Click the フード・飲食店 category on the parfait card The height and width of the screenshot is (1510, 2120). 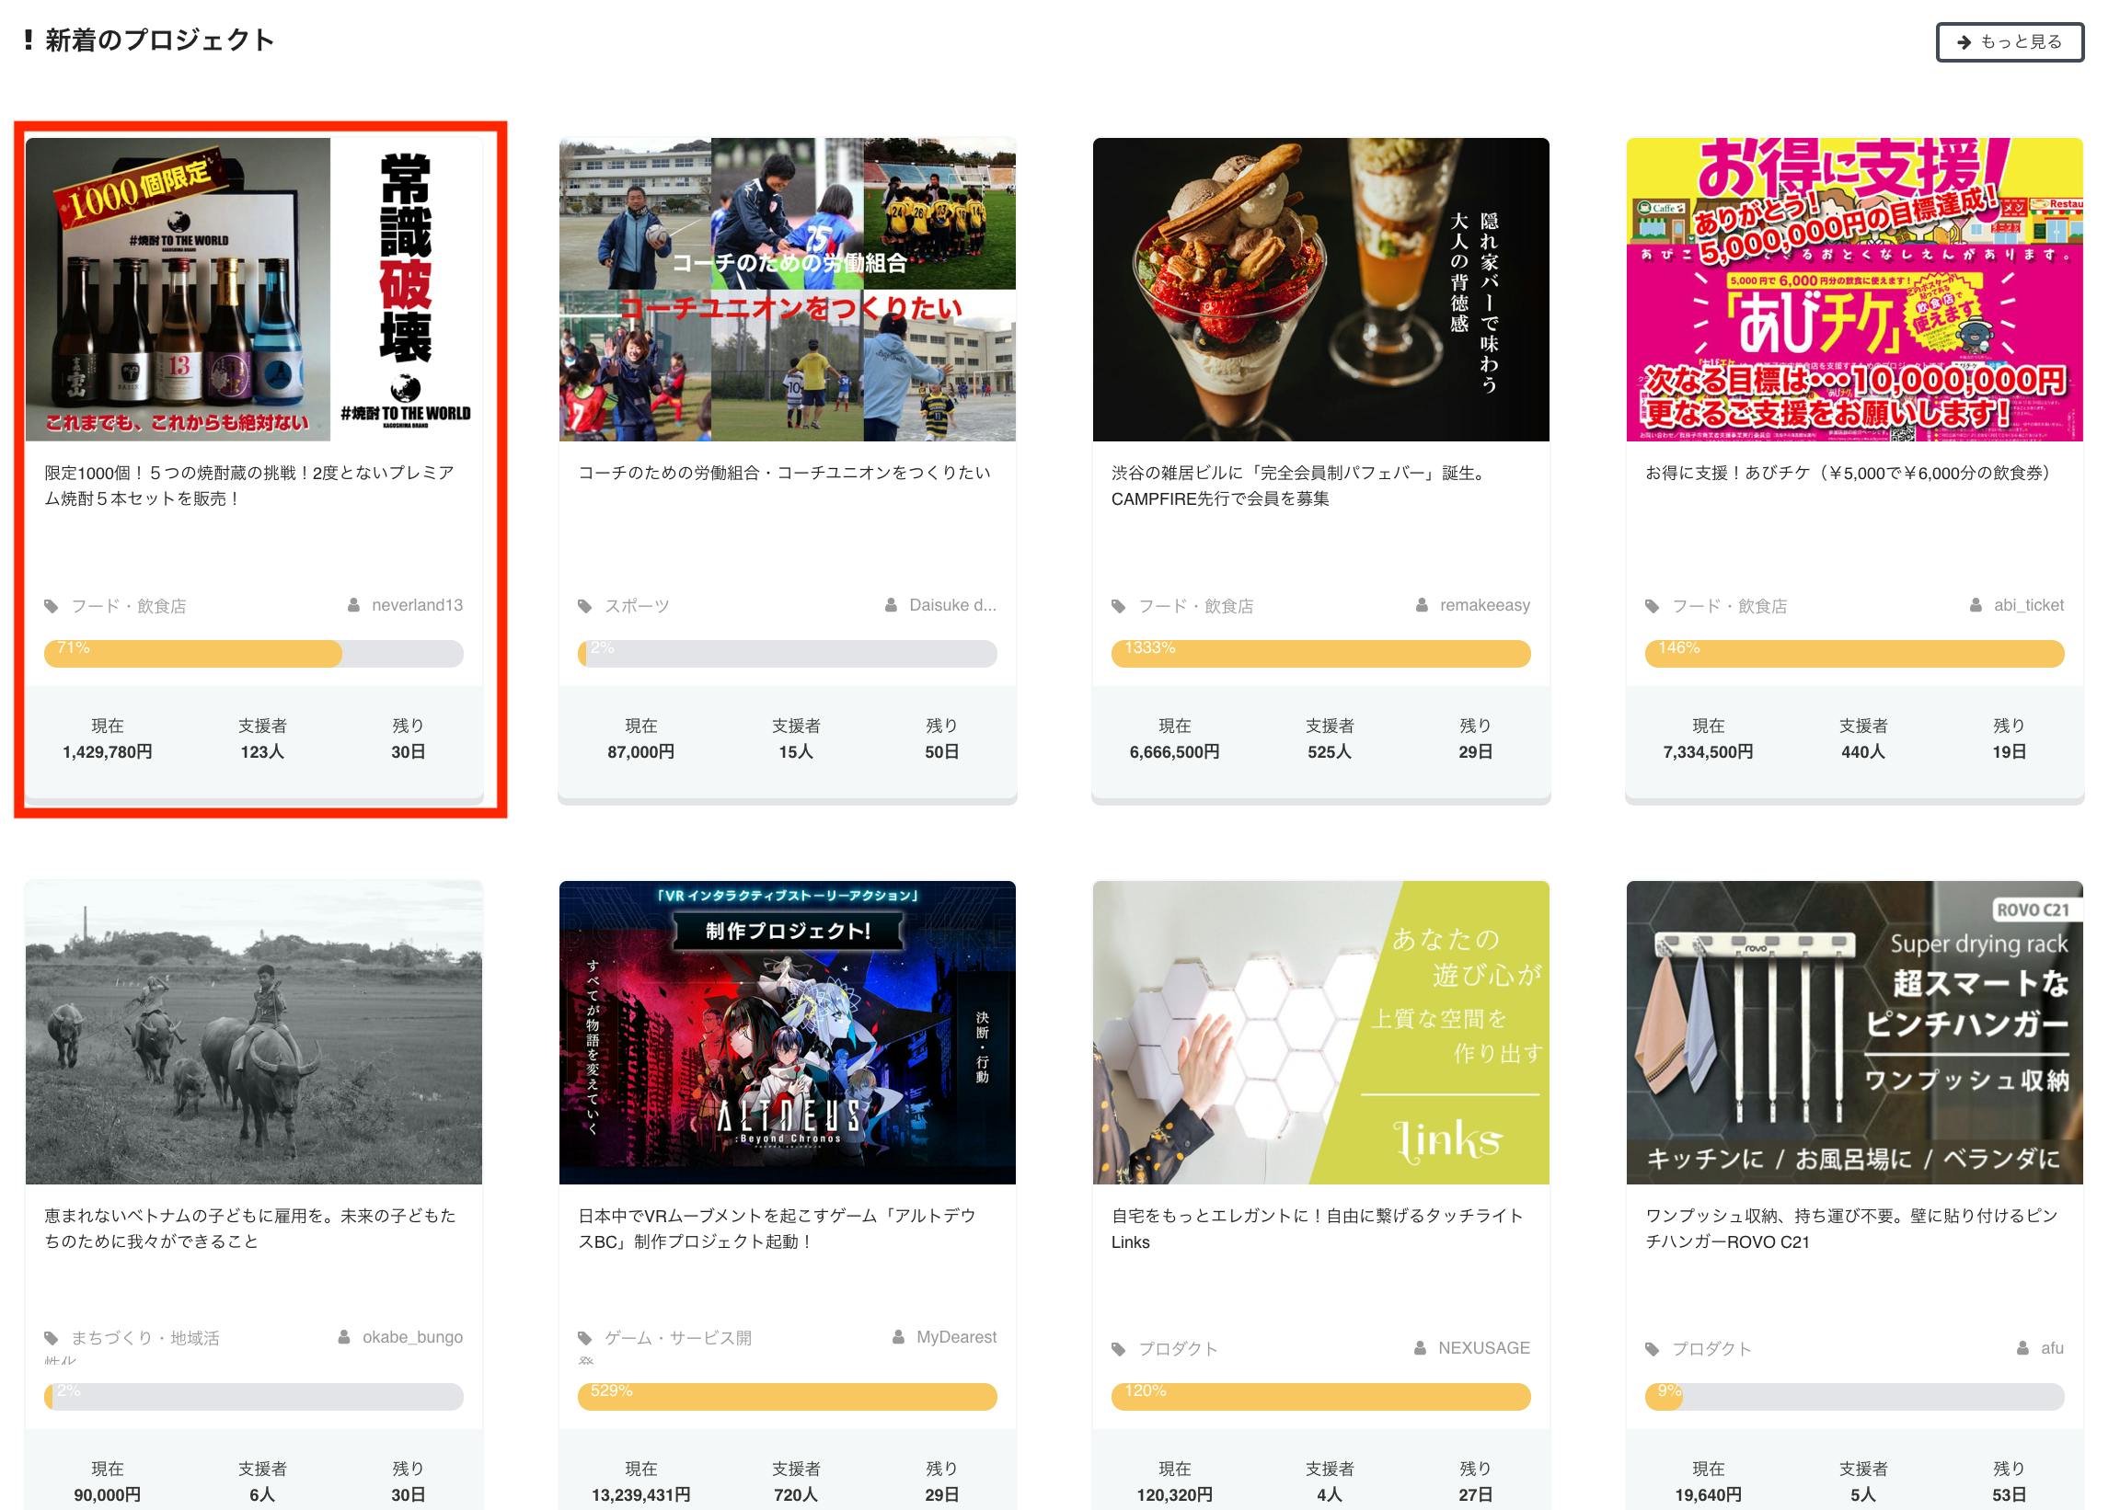[x=1195, y=606]
